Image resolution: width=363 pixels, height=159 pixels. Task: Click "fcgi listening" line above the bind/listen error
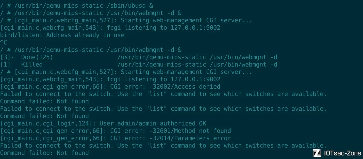[110, 28]
